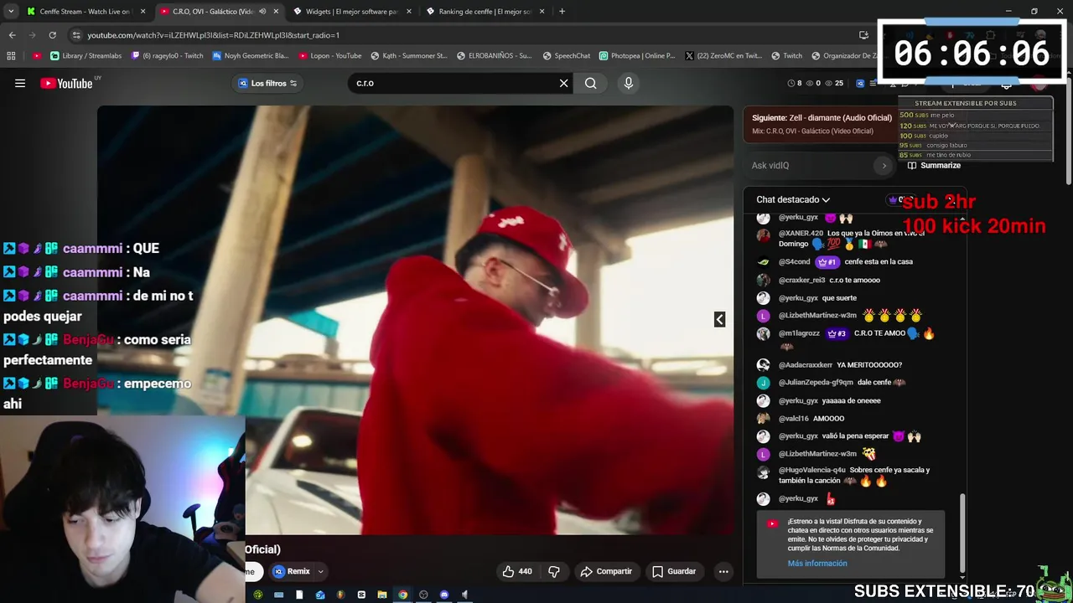Screen dimensions: 1073x603
Task: Open the page install icon in address bar
Action: click(x=863, y=35)
